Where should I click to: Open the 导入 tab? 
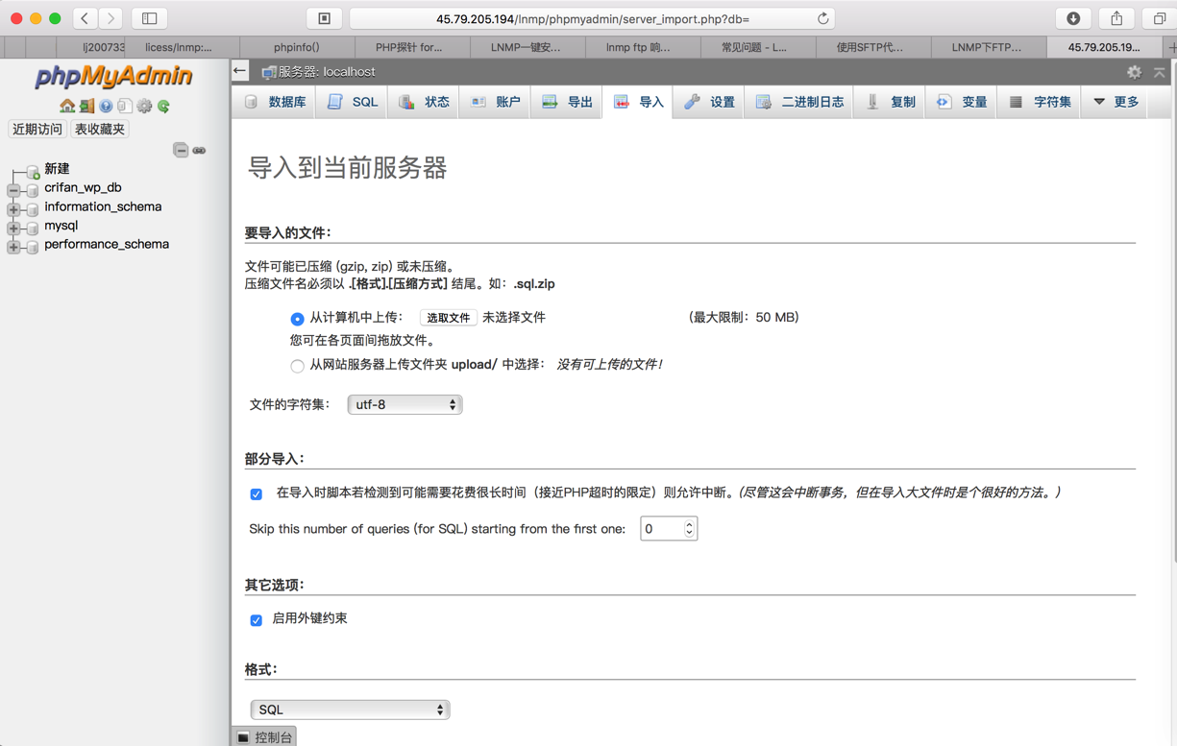638,102
